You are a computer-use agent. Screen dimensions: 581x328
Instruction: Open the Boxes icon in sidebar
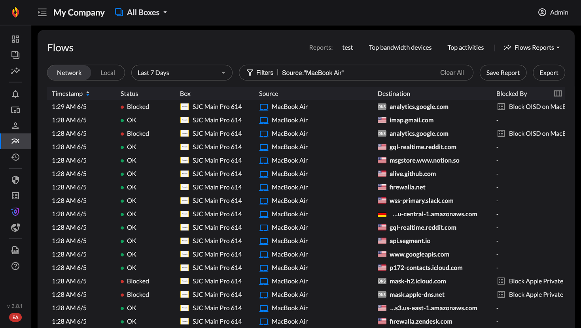point(15,55)
